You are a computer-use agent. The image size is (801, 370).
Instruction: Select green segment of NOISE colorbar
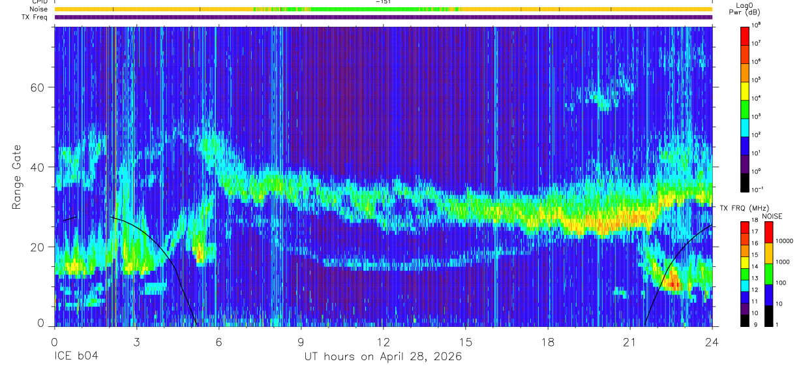tap(768, 274)
